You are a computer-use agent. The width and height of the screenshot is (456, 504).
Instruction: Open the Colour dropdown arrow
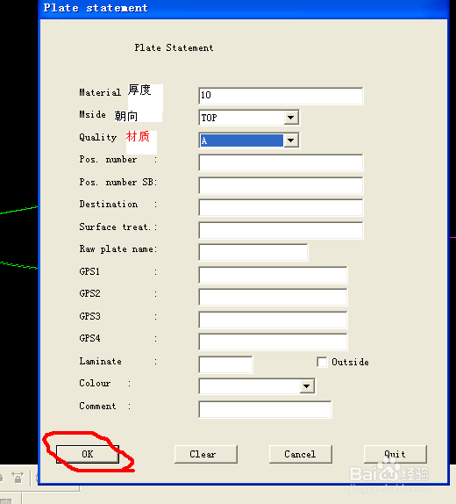307,386
